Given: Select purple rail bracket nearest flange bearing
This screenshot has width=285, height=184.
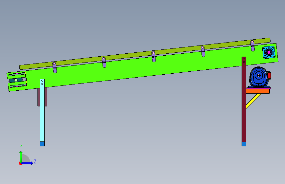Looking at the screenshot, I should click(x=252, y=46).
